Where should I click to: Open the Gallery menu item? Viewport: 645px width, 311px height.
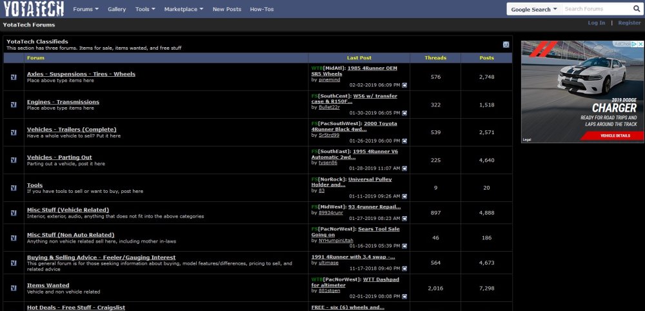coord(117,9)
